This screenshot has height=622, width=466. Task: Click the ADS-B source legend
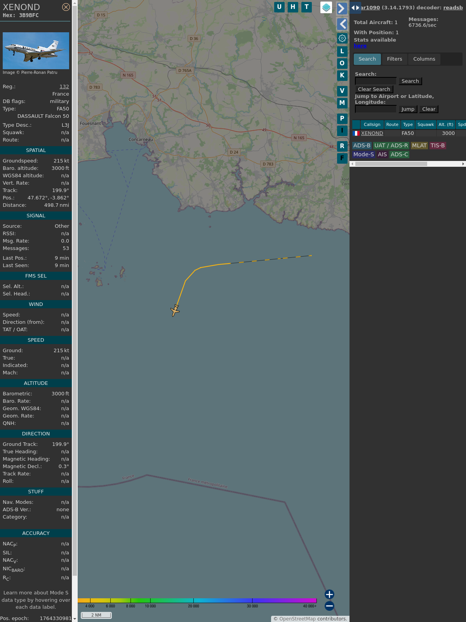[x=362, y=145]
